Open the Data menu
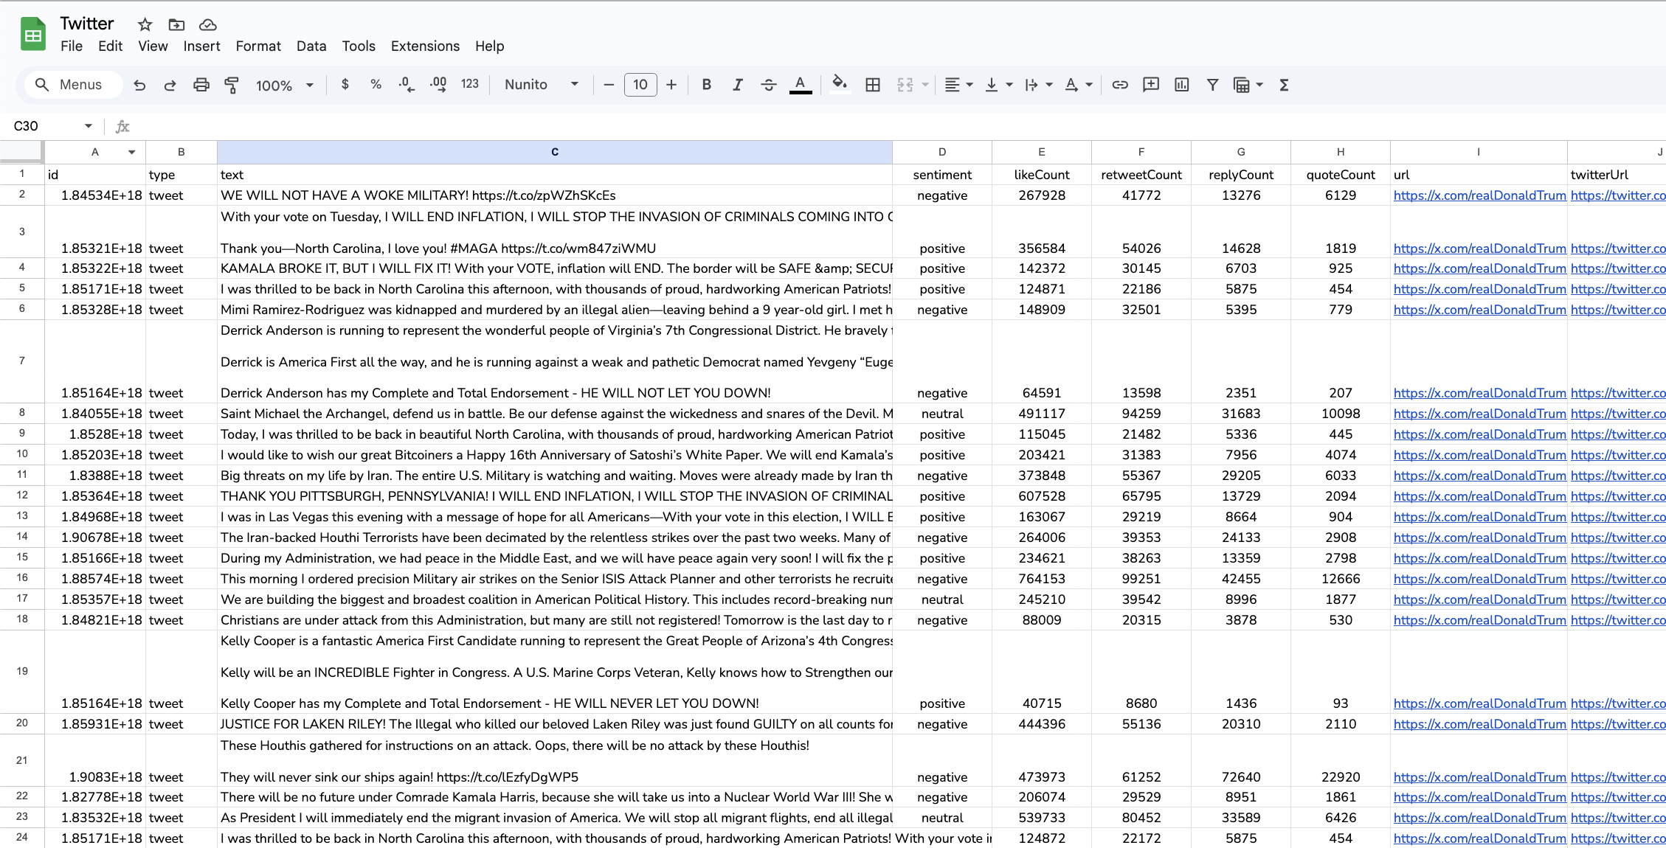 click(x=311, y=46)
